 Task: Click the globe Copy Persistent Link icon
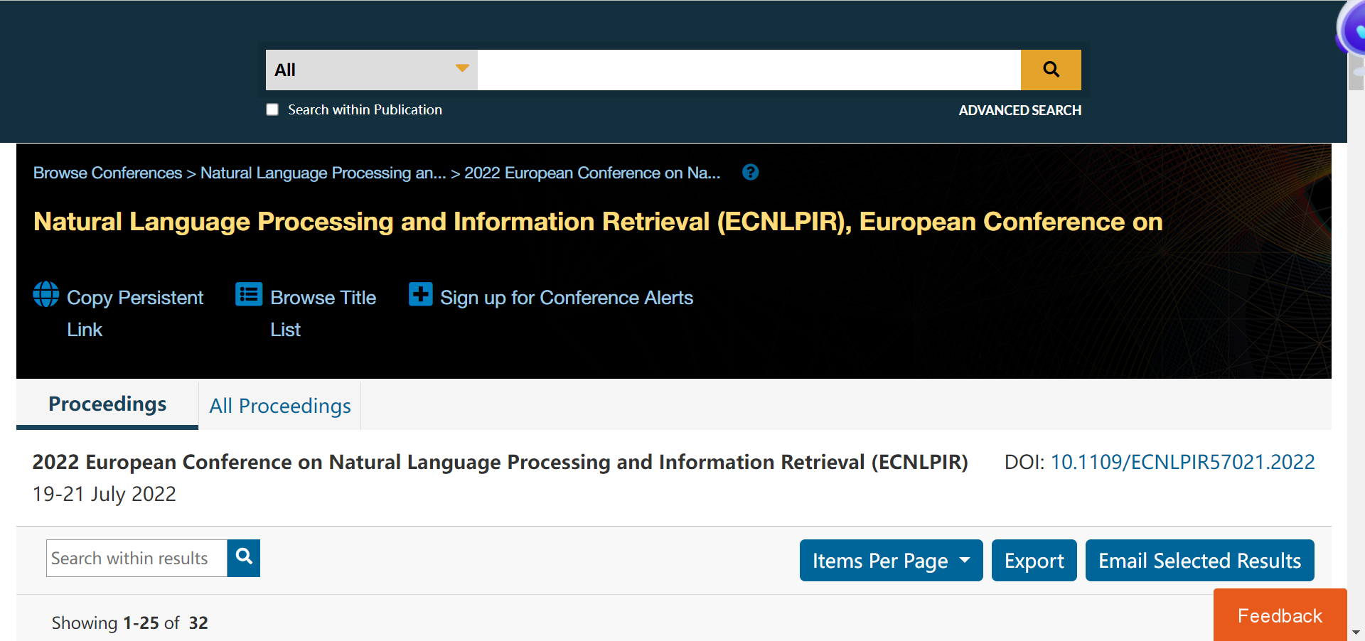click(46, 294)
